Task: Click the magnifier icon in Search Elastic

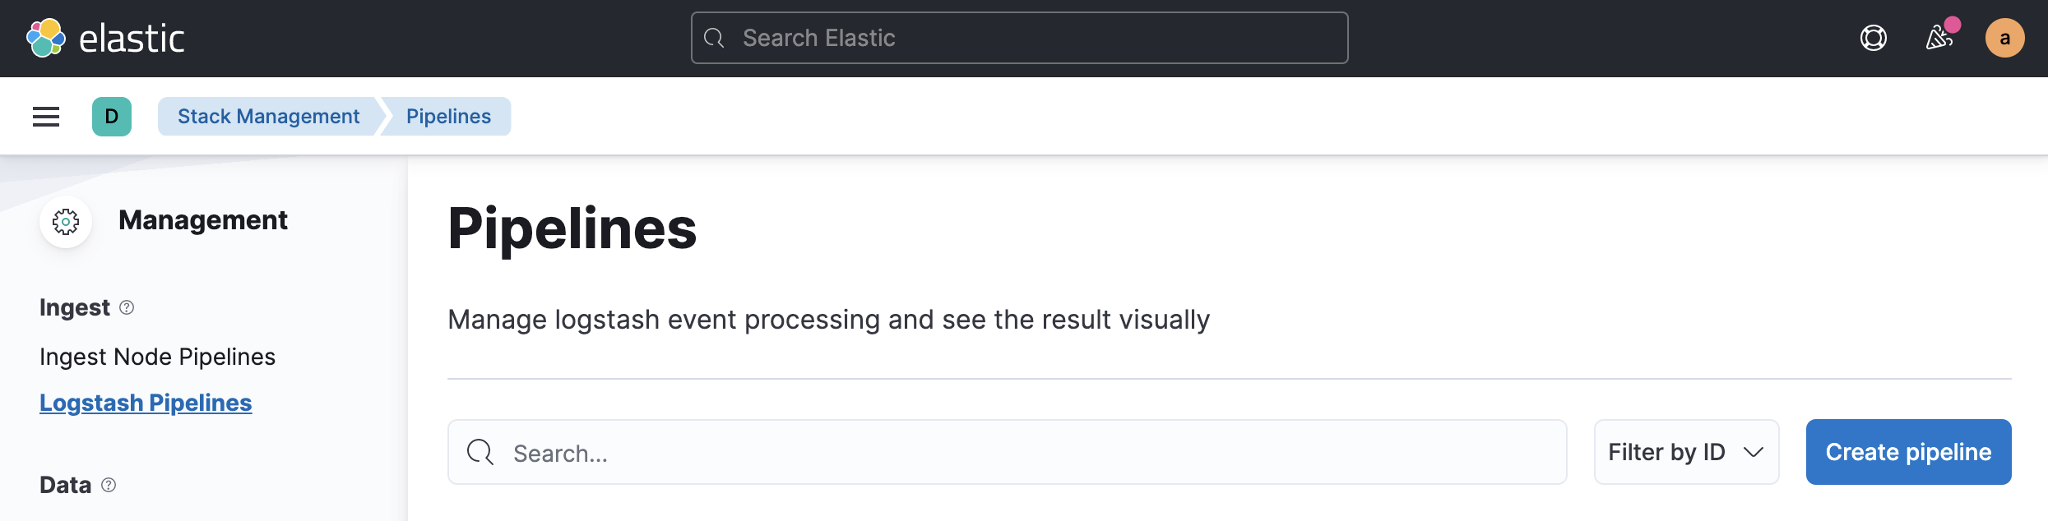Action: (714, 38)
